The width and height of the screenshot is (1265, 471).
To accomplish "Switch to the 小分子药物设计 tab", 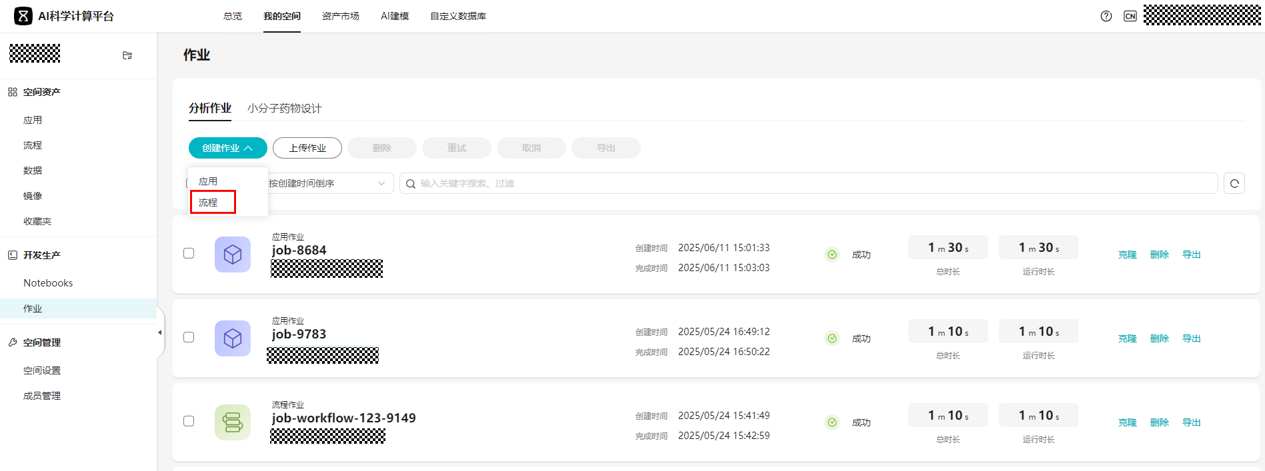I will [x=285, y=109].
